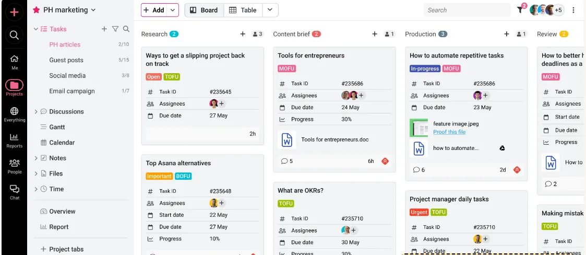The width and height of the screenshot is (586, 255).
Task: Click the Search input field
Action: click(467, 10)
